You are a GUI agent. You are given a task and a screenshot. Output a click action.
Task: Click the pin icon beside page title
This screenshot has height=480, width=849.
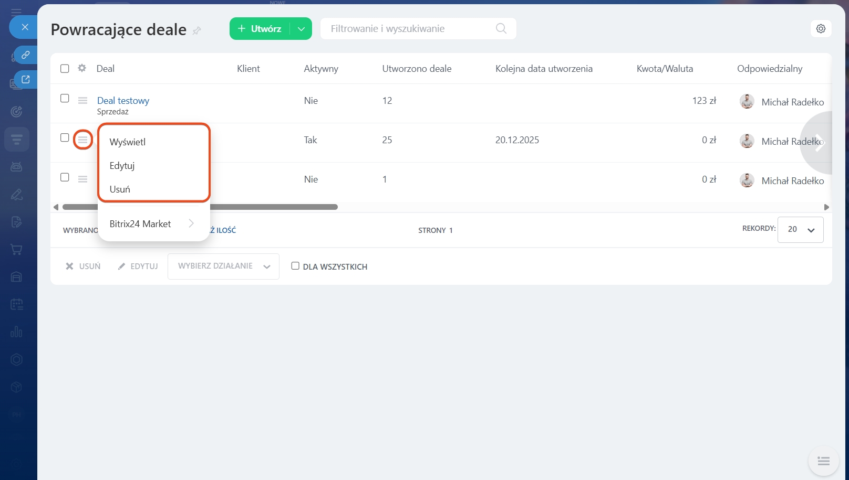pyautogui.click(x=197, y=30)
